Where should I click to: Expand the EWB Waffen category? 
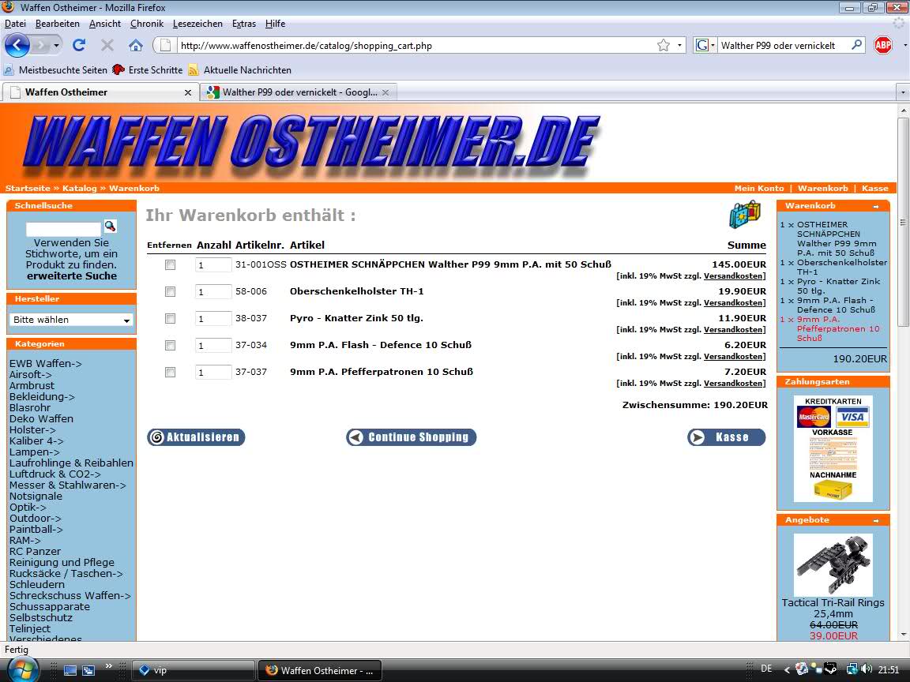point(45,364)
